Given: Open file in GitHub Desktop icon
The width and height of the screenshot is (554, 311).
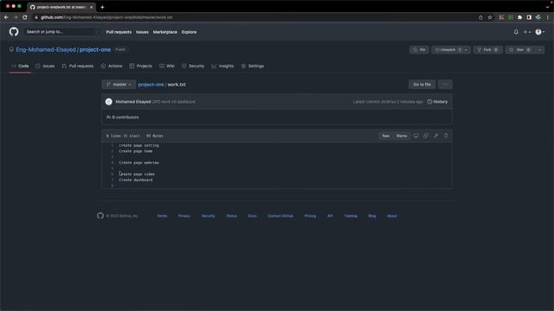Looking at the screenshot, I should (x=415, y=136).
